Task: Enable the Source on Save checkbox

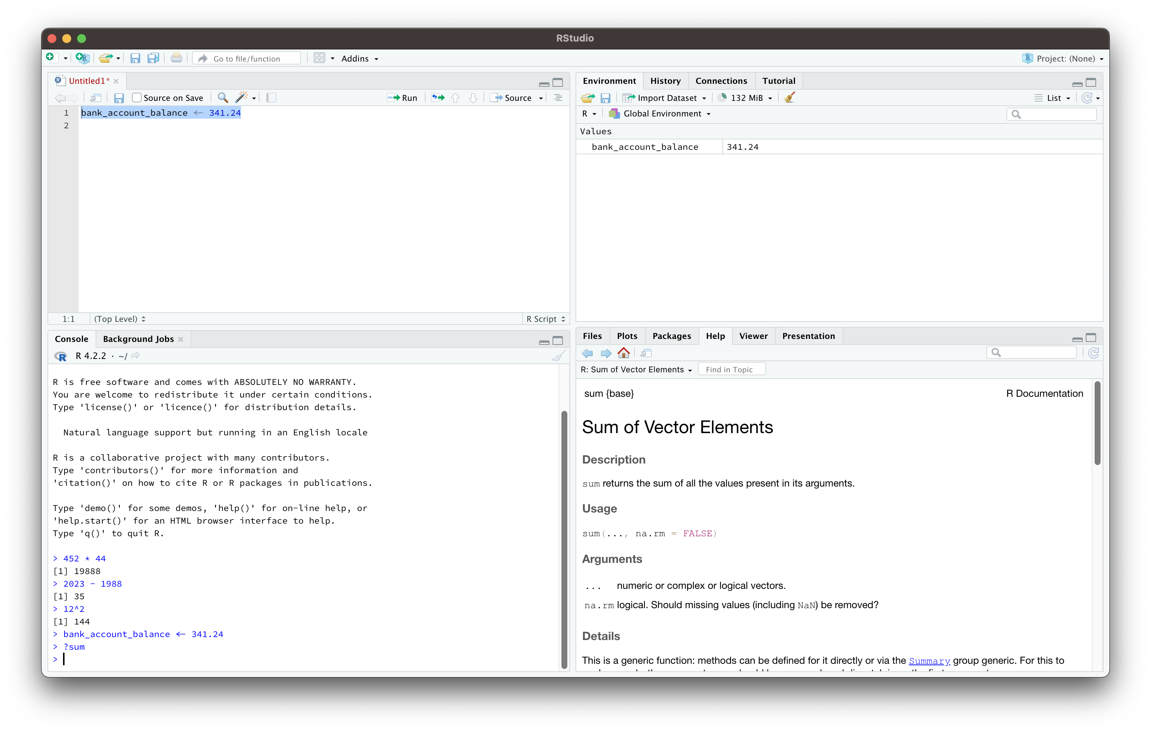Action: (137, 98)
